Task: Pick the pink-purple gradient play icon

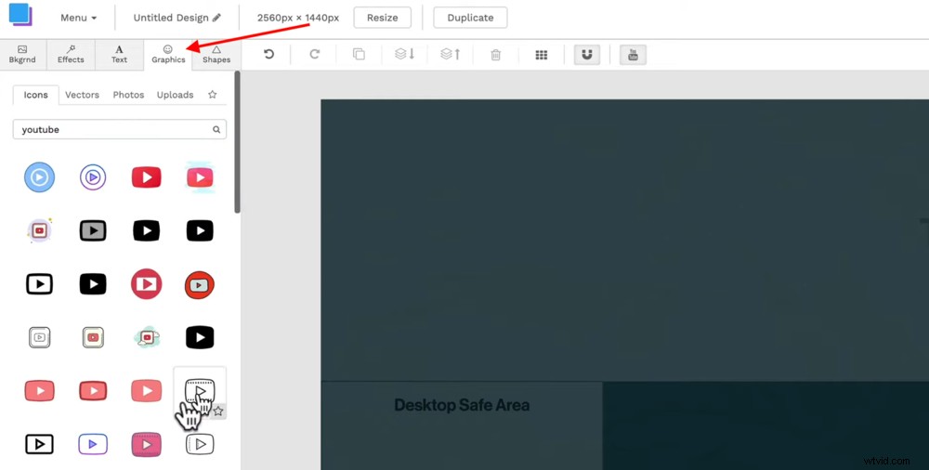Action: pyautogui.click(x=147, y=445)
